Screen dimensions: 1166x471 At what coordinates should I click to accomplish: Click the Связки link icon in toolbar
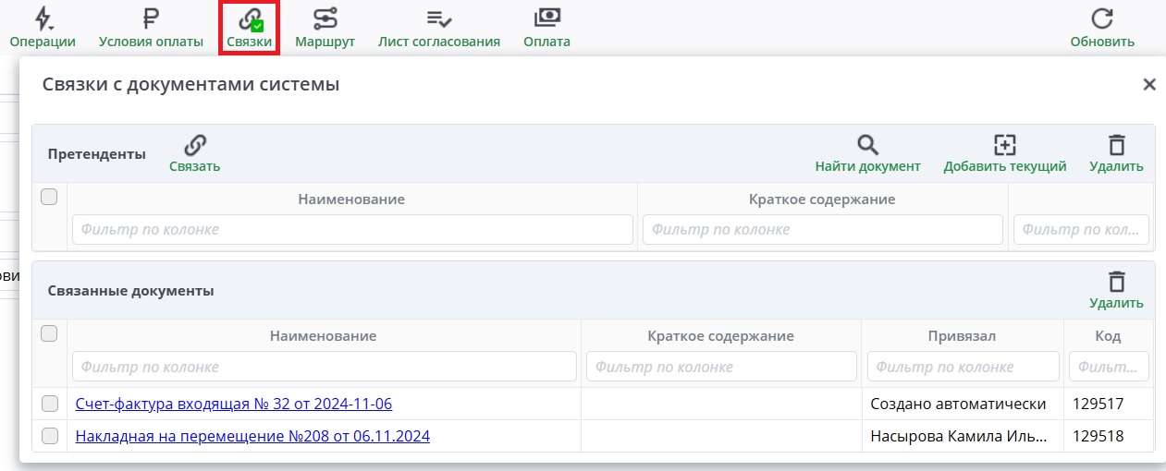click(250, 19)
